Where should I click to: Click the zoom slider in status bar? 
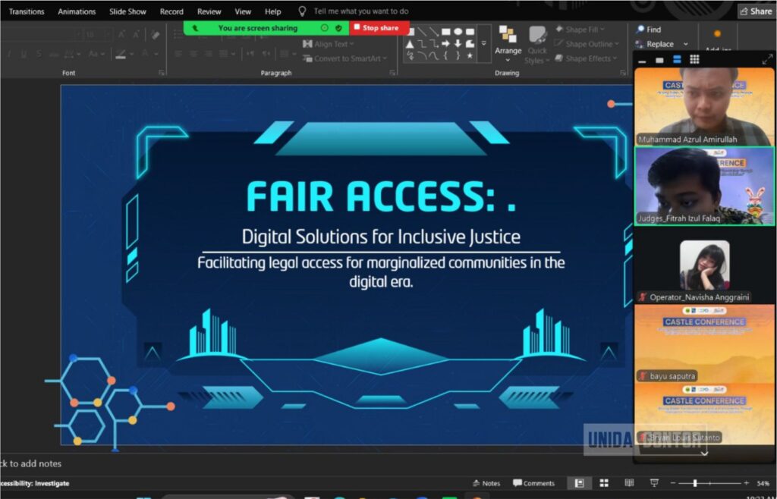tap(709, 483)
